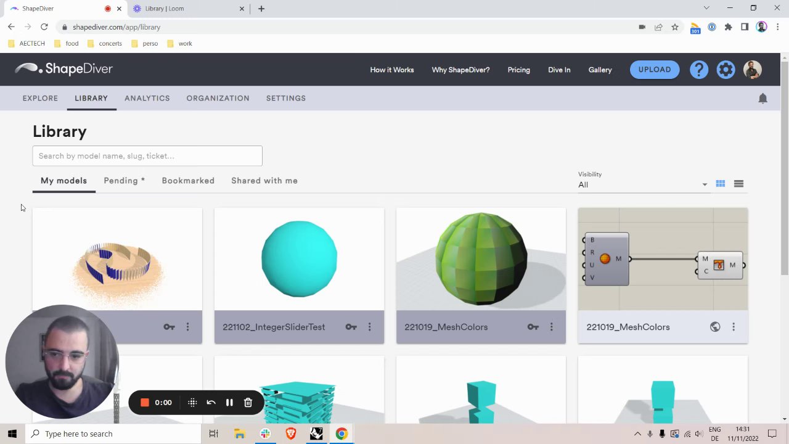Open the spiral sand model thumbnail
Viewport: 789px width, 444px height.
pos(117,259)
